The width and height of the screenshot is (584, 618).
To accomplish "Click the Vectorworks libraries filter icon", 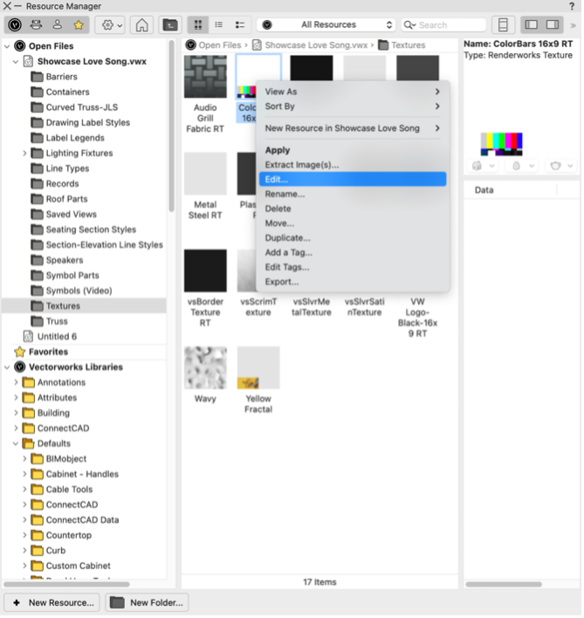I will (x=16, y=25).
